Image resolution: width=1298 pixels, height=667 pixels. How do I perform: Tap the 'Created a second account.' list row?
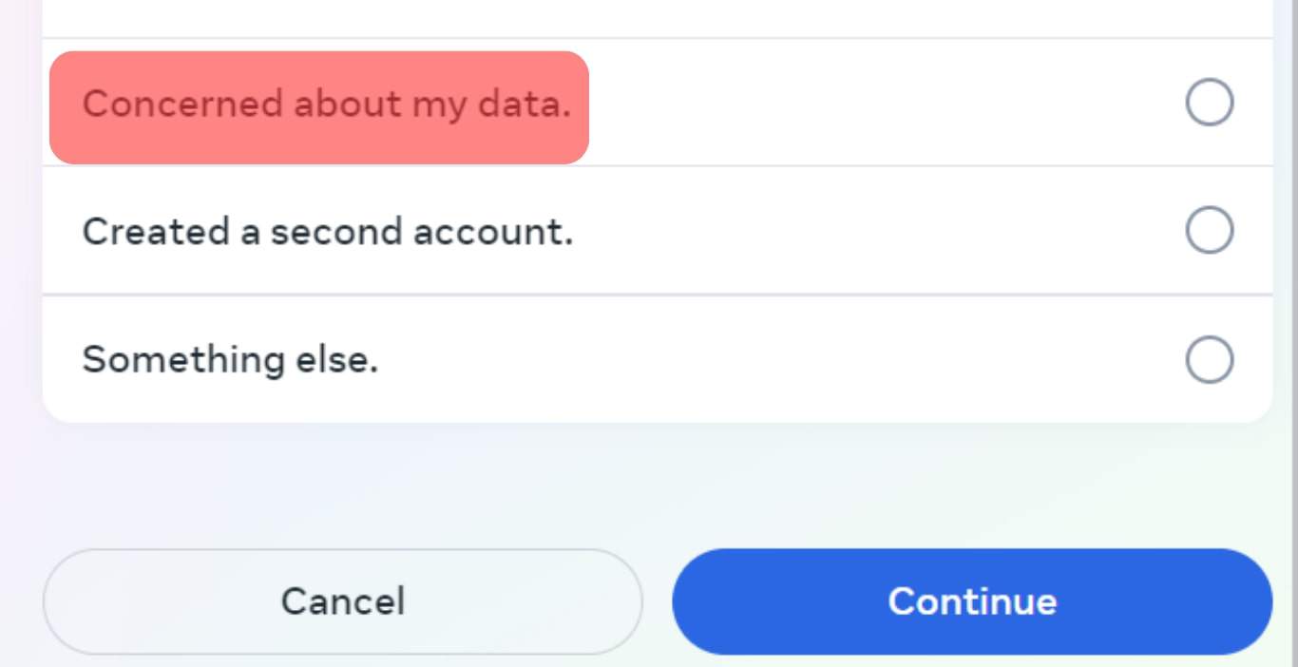tap(658, 231)
